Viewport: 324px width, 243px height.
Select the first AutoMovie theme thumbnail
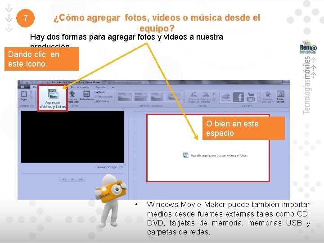click(124, 96)
